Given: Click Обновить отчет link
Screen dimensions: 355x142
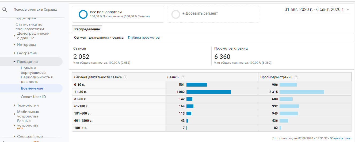Looking at the screenshot, I should pos(341,138).
